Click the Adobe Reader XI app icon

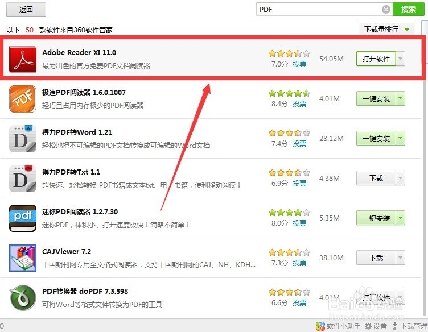point(23,59)
